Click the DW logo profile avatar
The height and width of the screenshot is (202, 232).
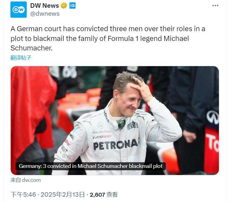[19, 9]
